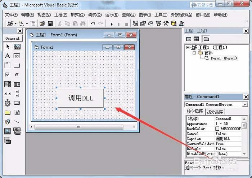This screenshot has width=252, height=178.
Task: Click the Undo toolbar arrow
Action: (x=93, y=24)
